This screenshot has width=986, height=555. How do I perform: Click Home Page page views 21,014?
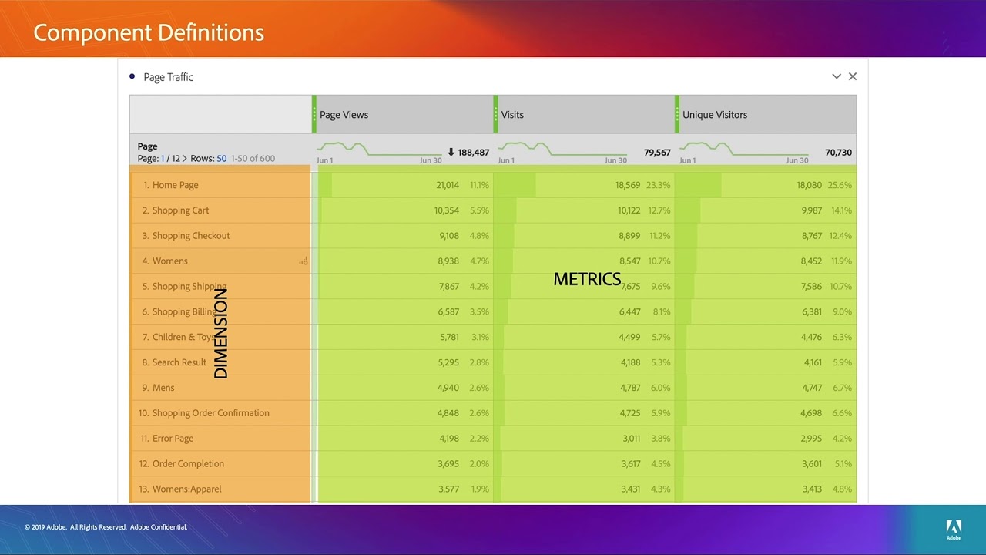448,185
